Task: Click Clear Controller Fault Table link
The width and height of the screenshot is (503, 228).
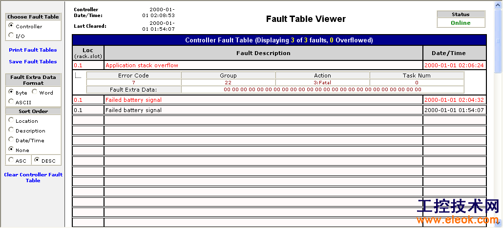Action: coord(33,177)
